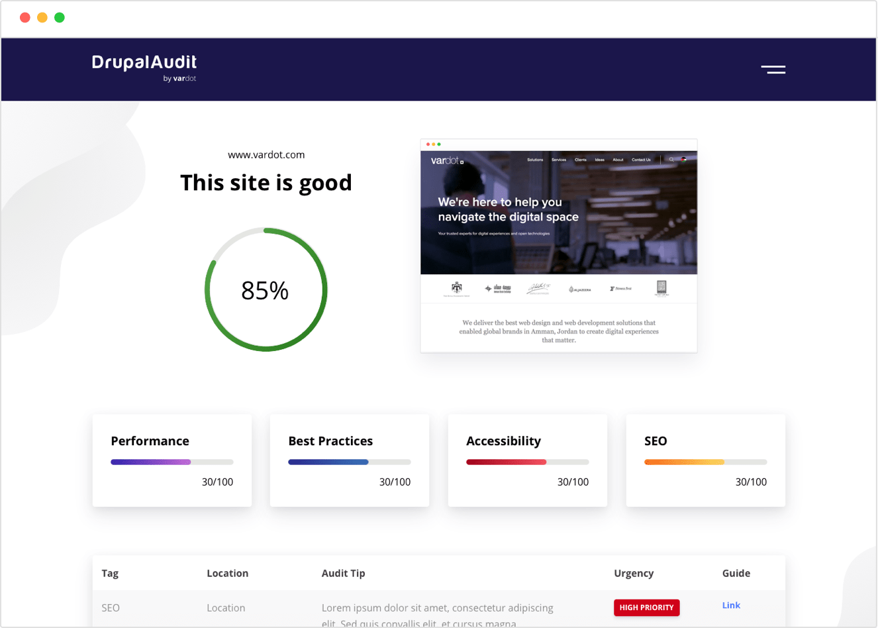The image size is (878, 628).
Task: Click the yellow minimize window dot
Action: 42,17
